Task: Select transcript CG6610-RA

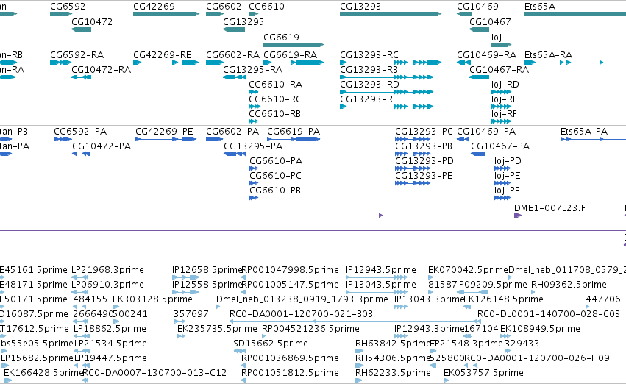Action: 275,85
